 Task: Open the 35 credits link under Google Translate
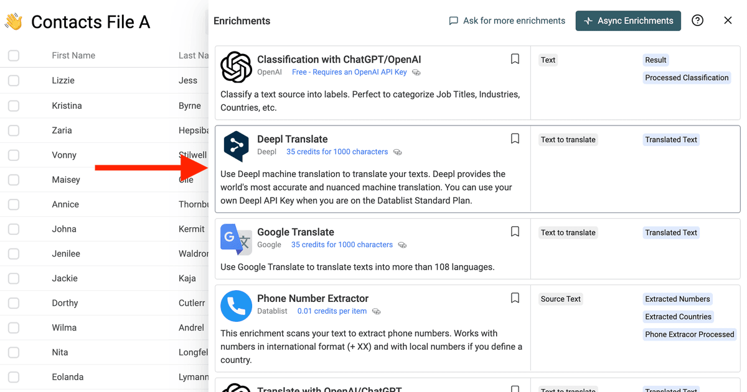[342, 245]
